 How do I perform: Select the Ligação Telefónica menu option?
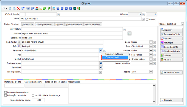(114, 54)
